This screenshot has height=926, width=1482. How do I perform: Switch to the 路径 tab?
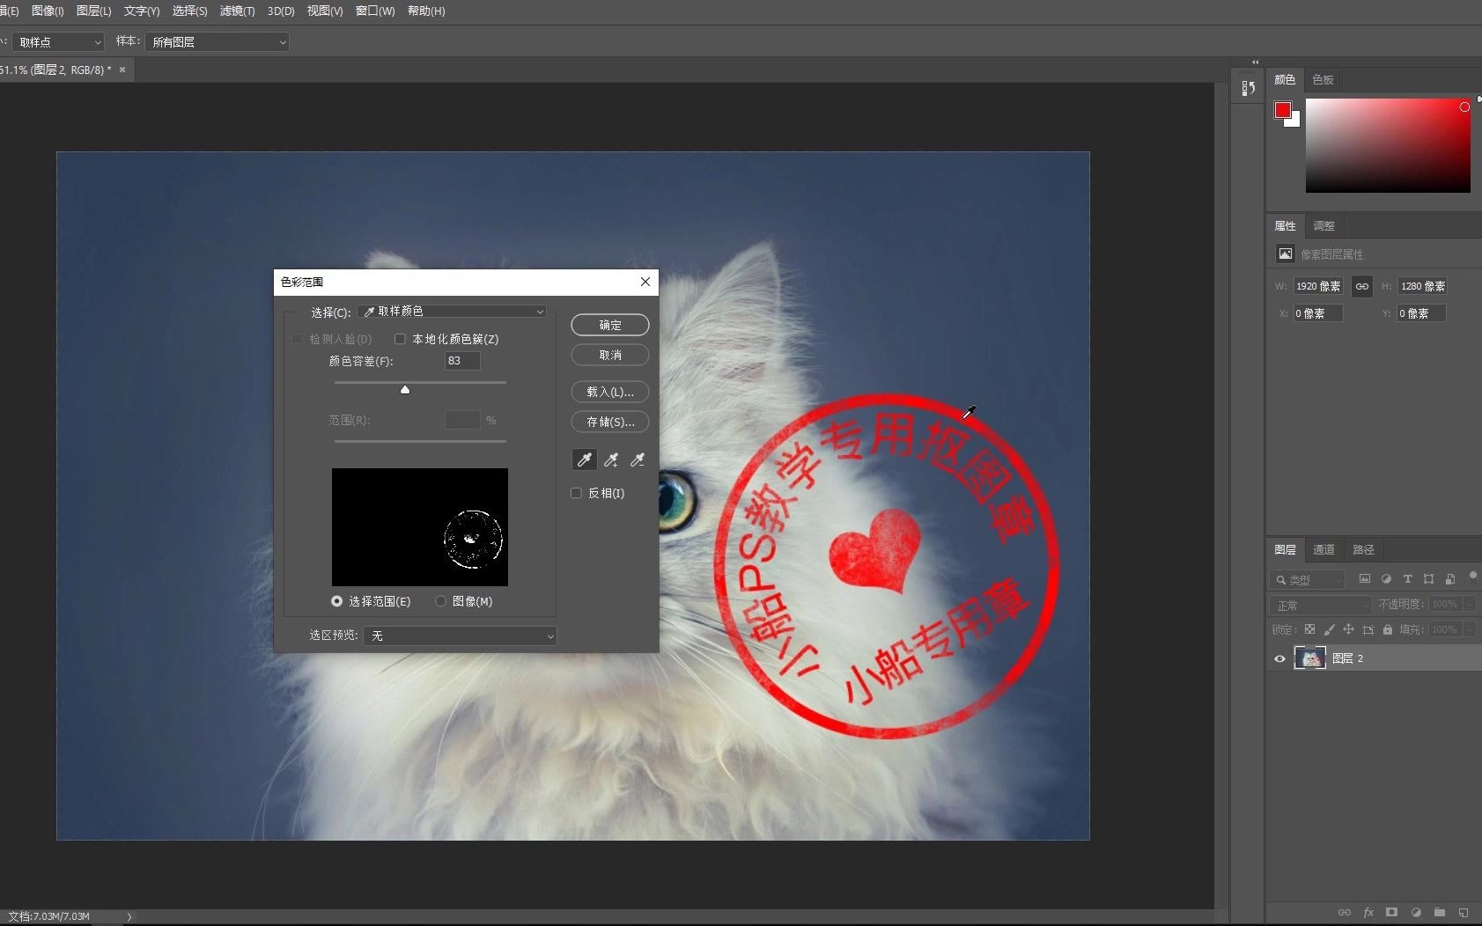click(x=1363, y=549)
